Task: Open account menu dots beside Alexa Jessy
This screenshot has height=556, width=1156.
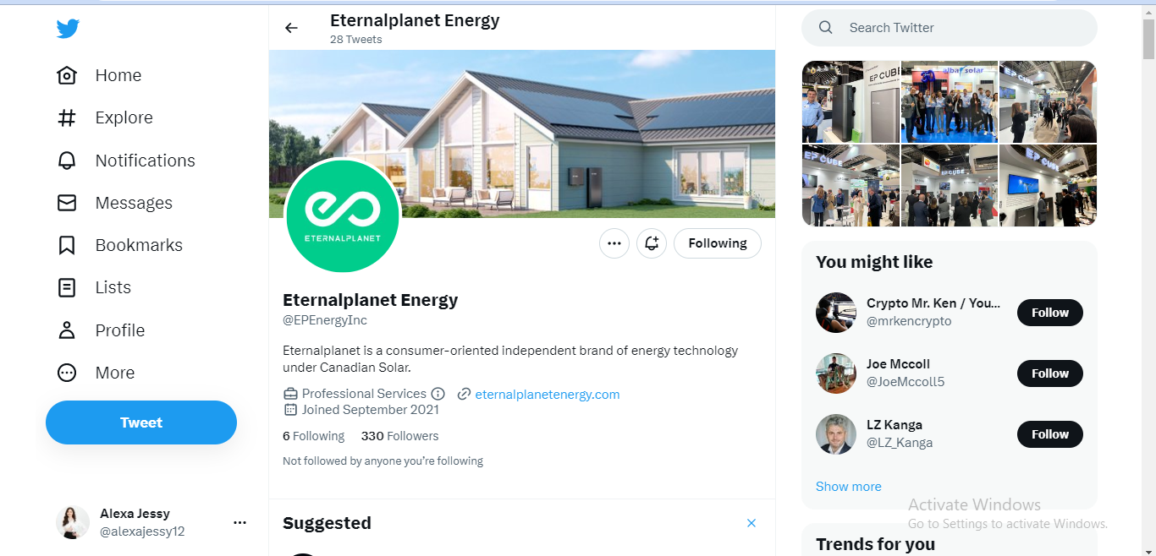Action: 239,522
